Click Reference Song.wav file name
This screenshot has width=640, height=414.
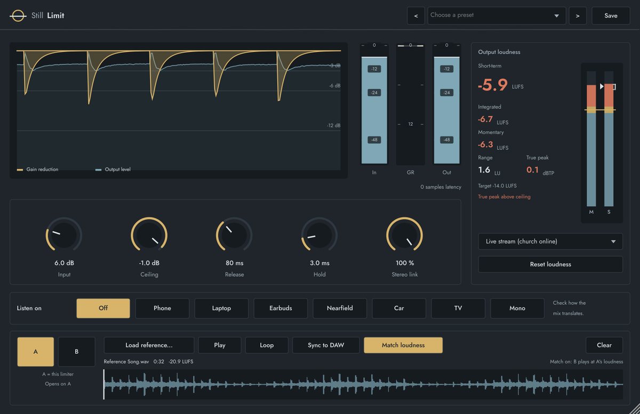pos(126,362)
